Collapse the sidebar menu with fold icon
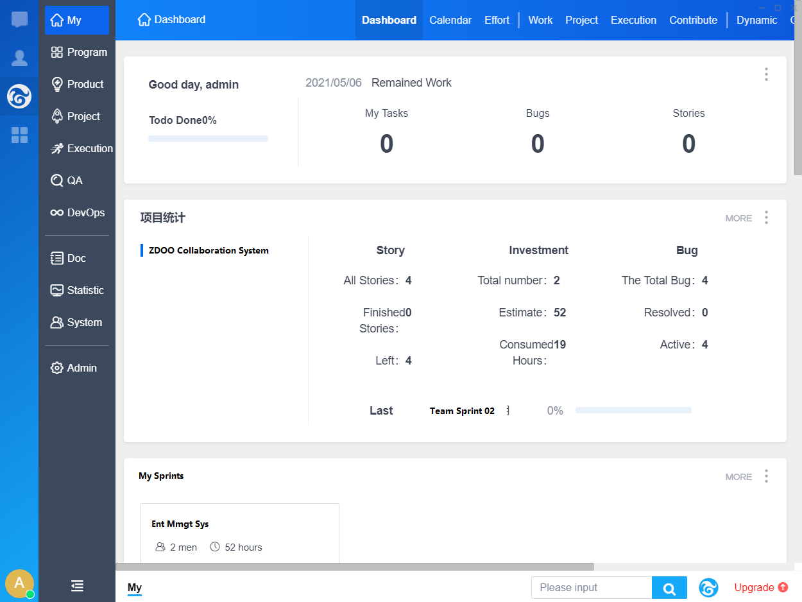Viewport: 802px width, 602px height. 77,585
